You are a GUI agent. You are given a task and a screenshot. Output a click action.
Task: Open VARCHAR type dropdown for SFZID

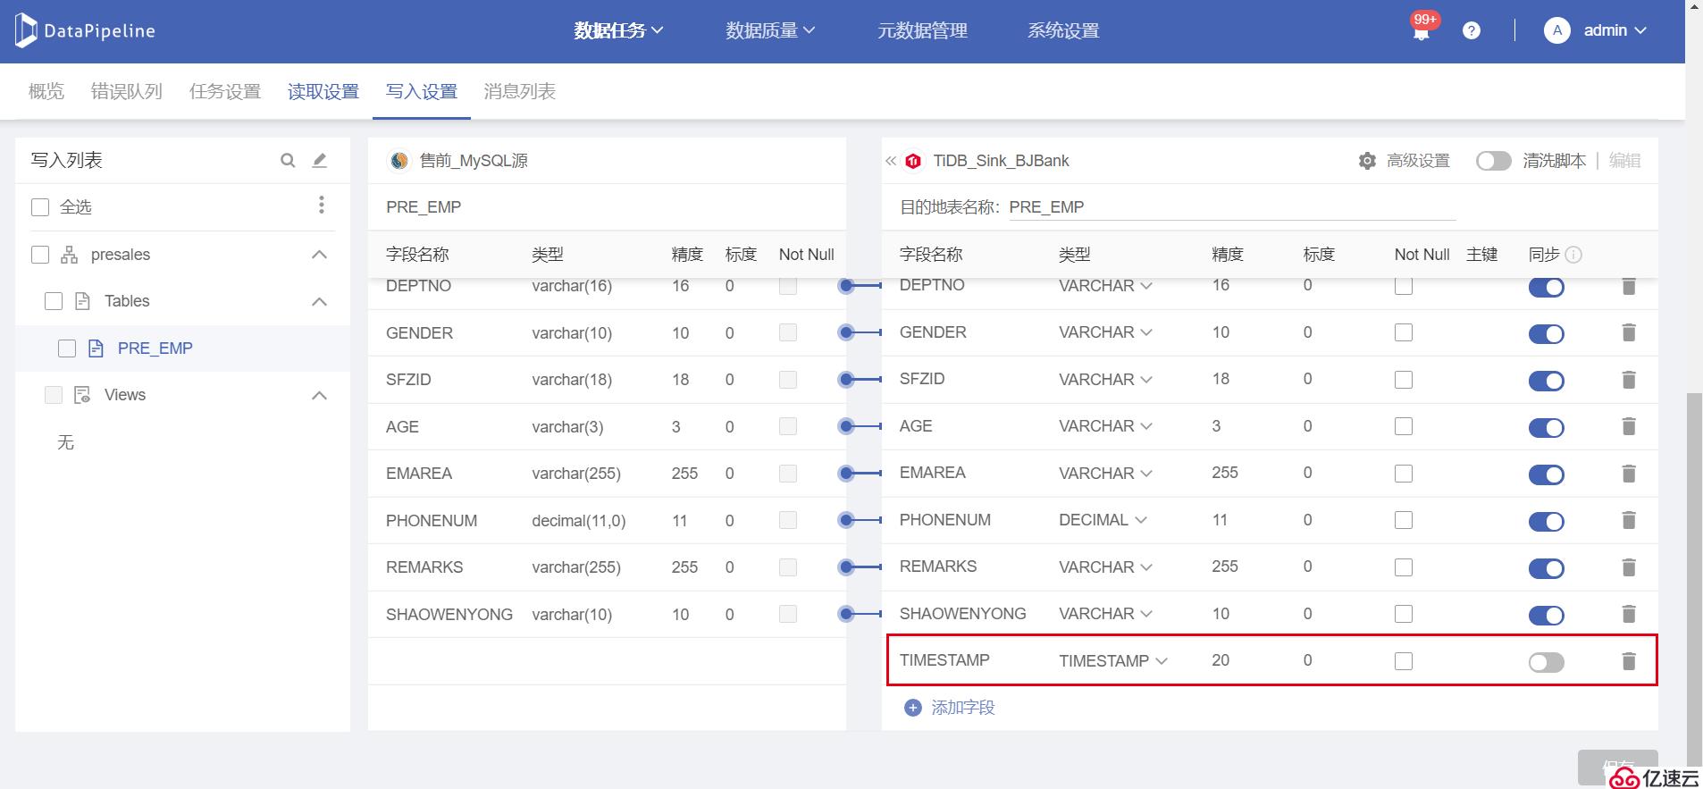pos(1105,380)
